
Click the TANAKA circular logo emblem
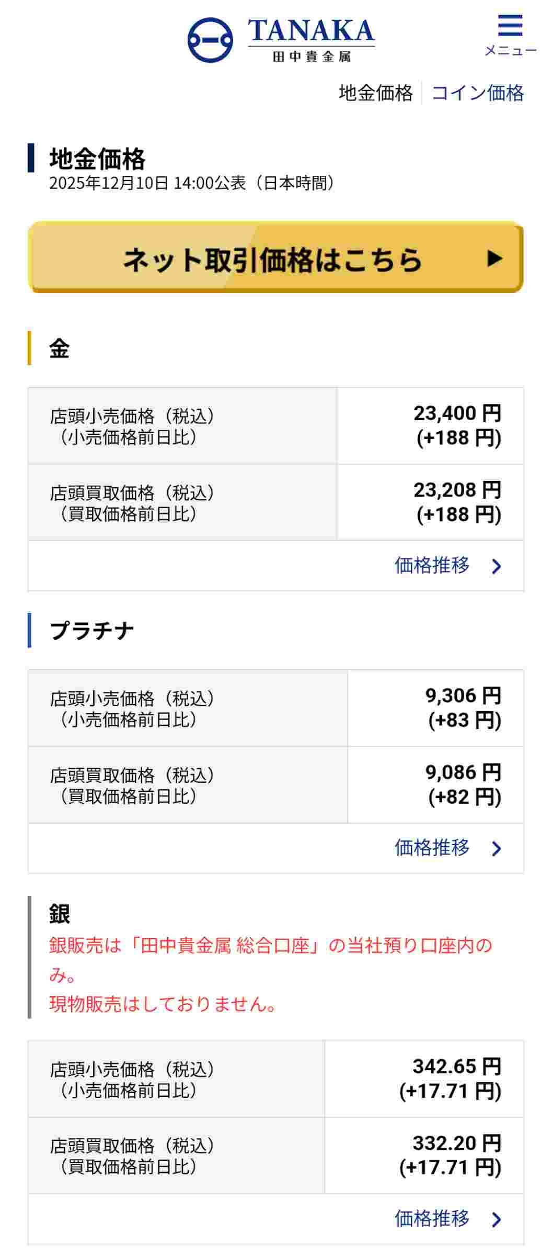tap(210, 40)
